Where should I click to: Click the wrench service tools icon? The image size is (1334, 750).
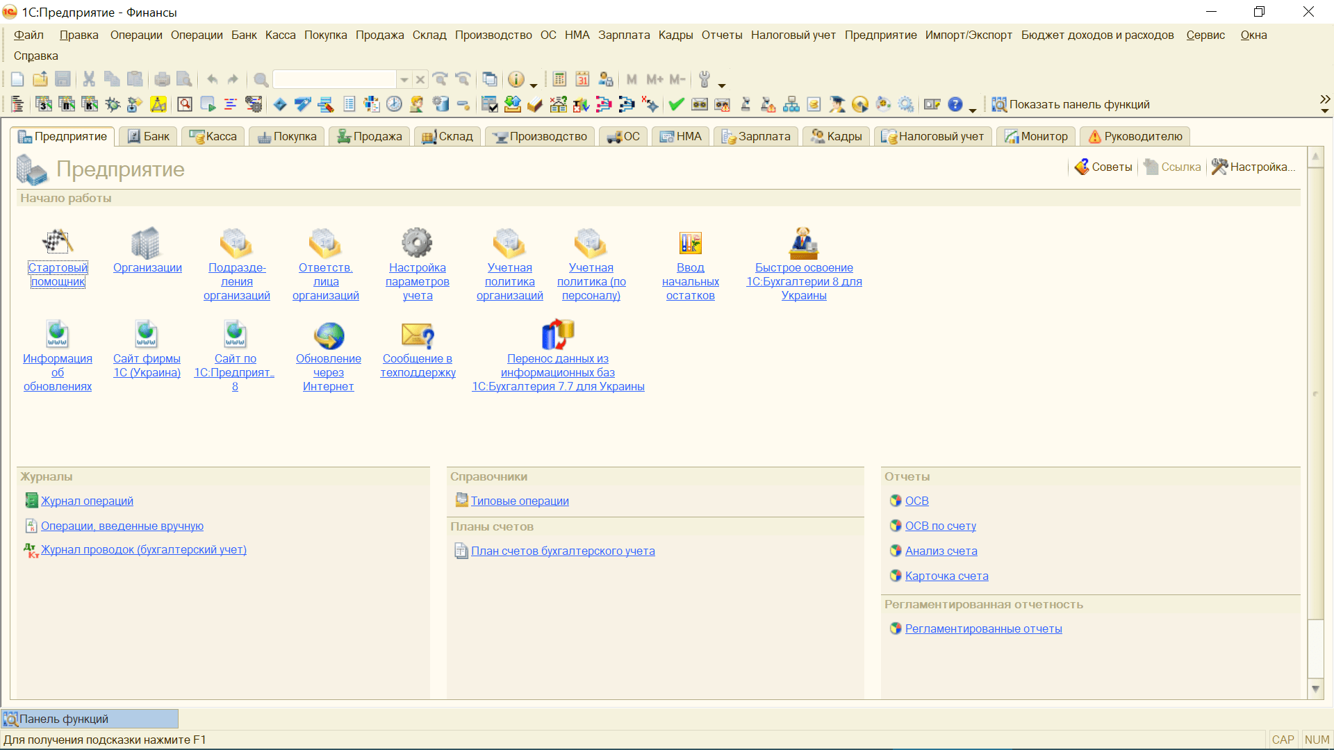click(705, 79)
